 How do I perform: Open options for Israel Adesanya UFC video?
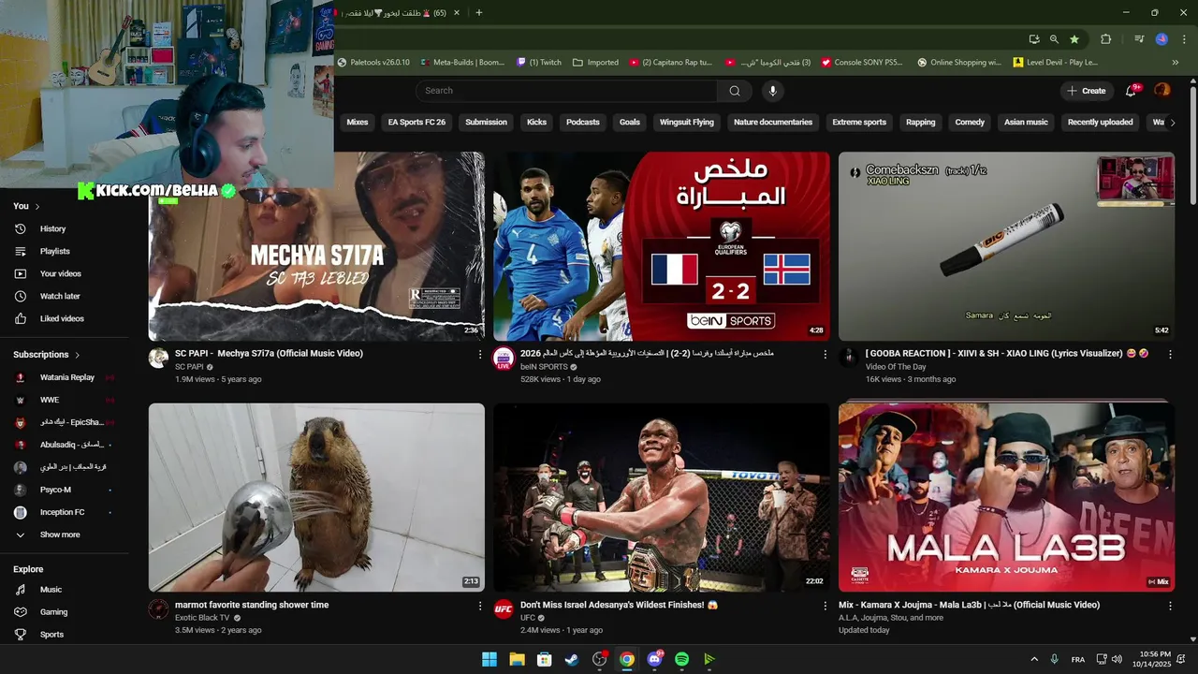pos(825,607)
